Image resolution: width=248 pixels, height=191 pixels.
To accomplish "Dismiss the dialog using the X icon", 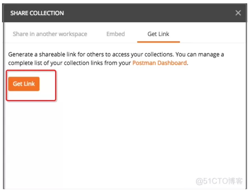I will [x=238, y=13].
